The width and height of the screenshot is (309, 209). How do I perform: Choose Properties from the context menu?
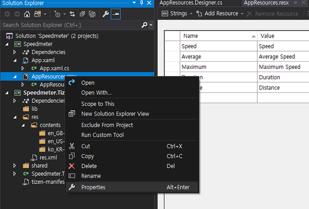(x=93, y=187)
